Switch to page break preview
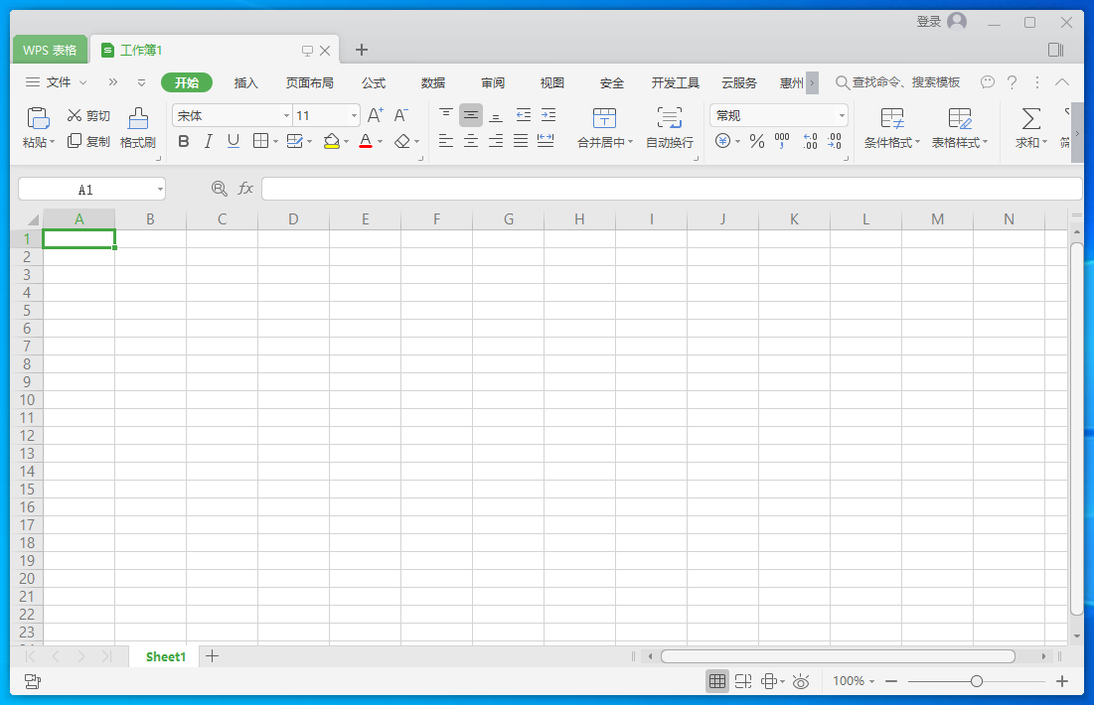1094x705 pixels. [x=743, y=681]
